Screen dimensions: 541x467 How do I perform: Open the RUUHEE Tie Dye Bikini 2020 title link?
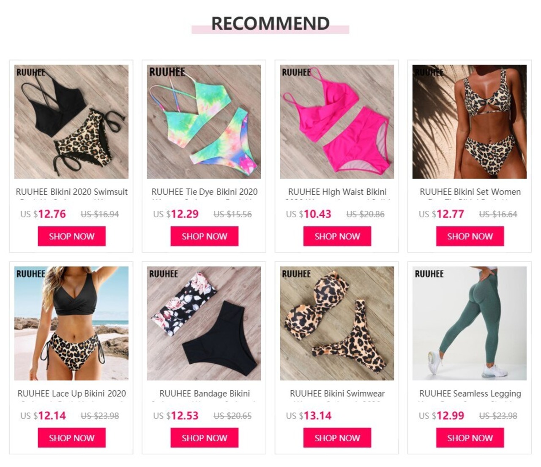[205, 192]
